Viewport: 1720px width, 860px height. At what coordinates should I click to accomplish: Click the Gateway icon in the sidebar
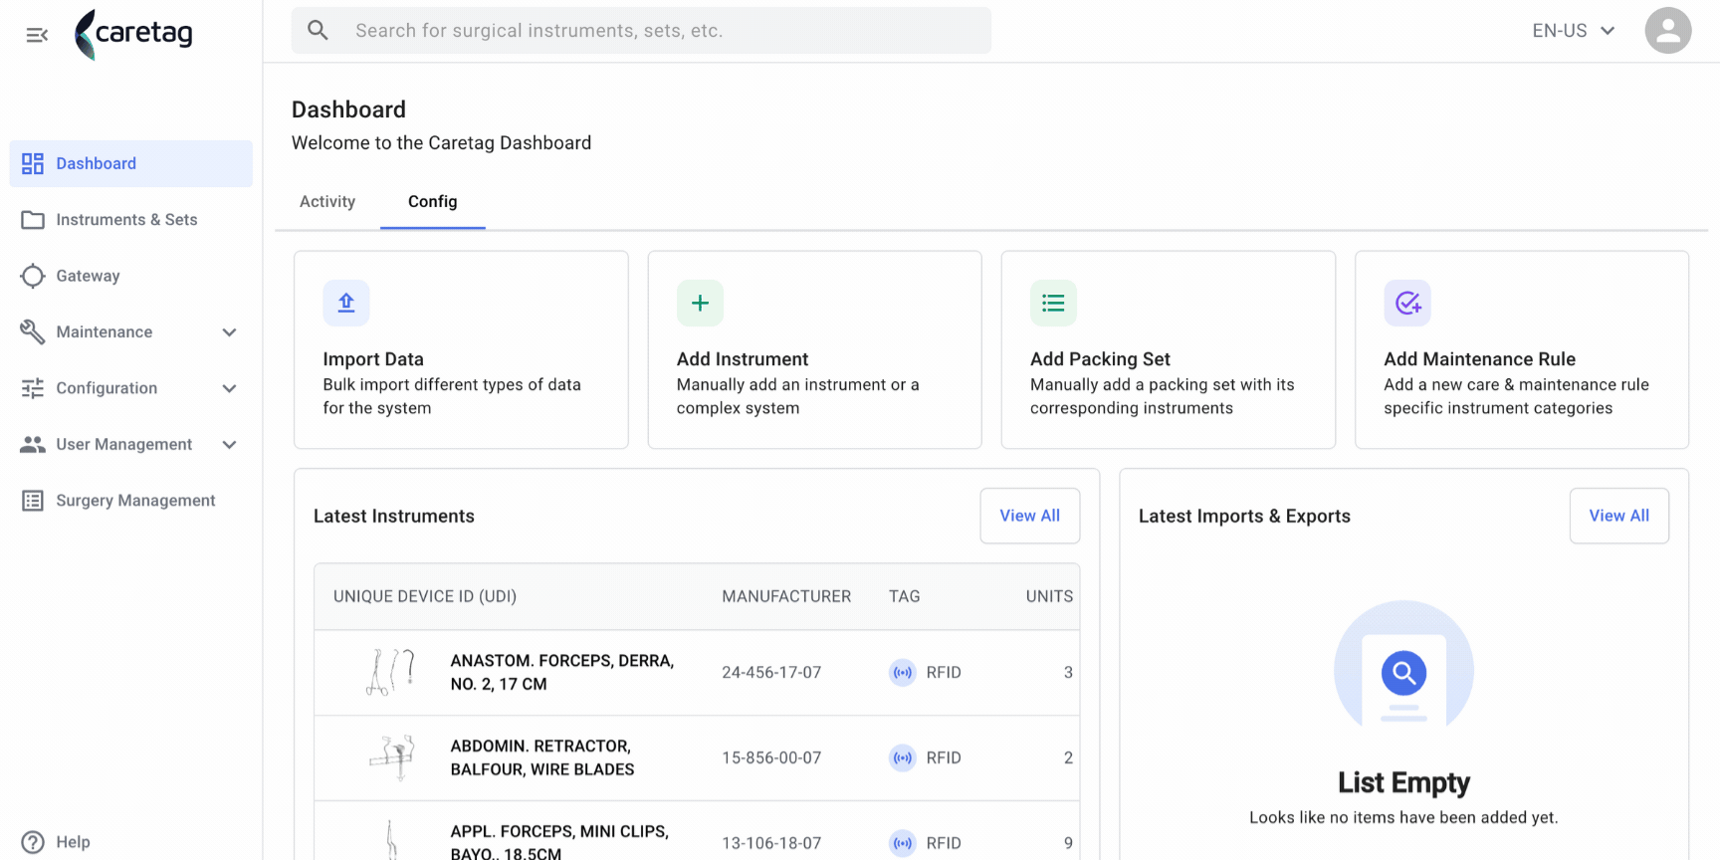(x=33, y=276)
